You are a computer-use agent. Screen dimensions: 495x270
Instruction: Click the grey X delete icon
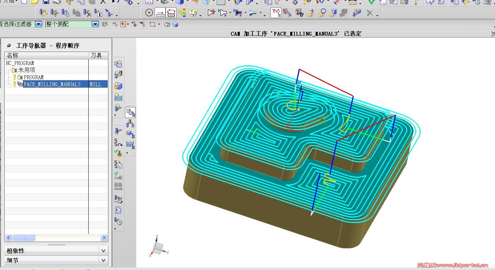[x=370, y=13]
